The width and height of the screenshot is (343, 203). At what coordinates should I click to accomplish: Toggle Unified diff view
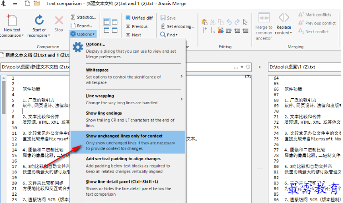(139, 18)
